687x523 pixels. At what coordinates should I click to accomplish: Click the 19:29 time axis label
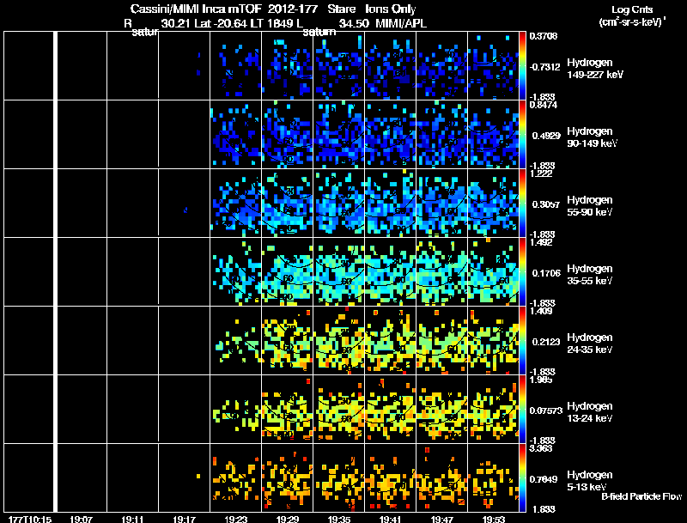pyautogui.click(x=288, y=519)
